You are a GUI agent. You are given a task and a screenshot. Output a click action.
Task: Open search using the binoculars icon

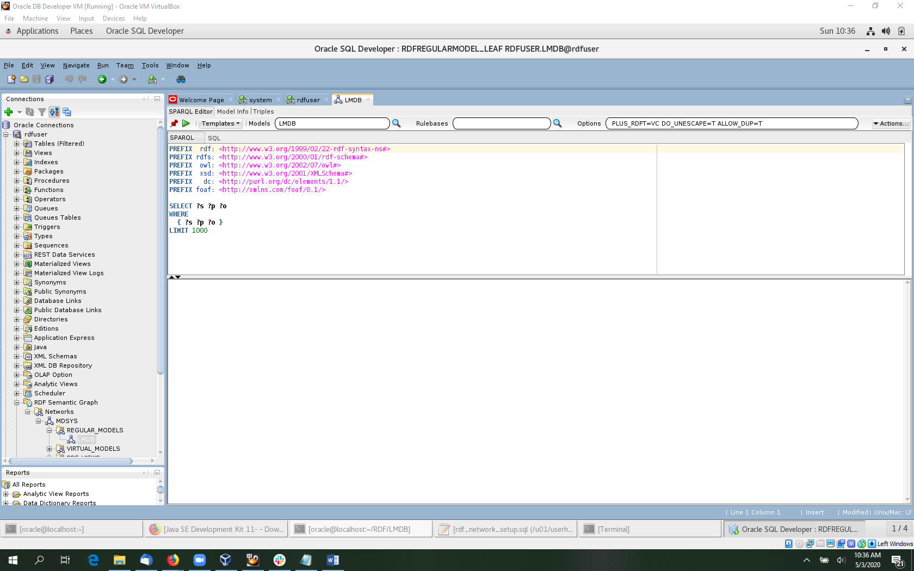point(181,79)
